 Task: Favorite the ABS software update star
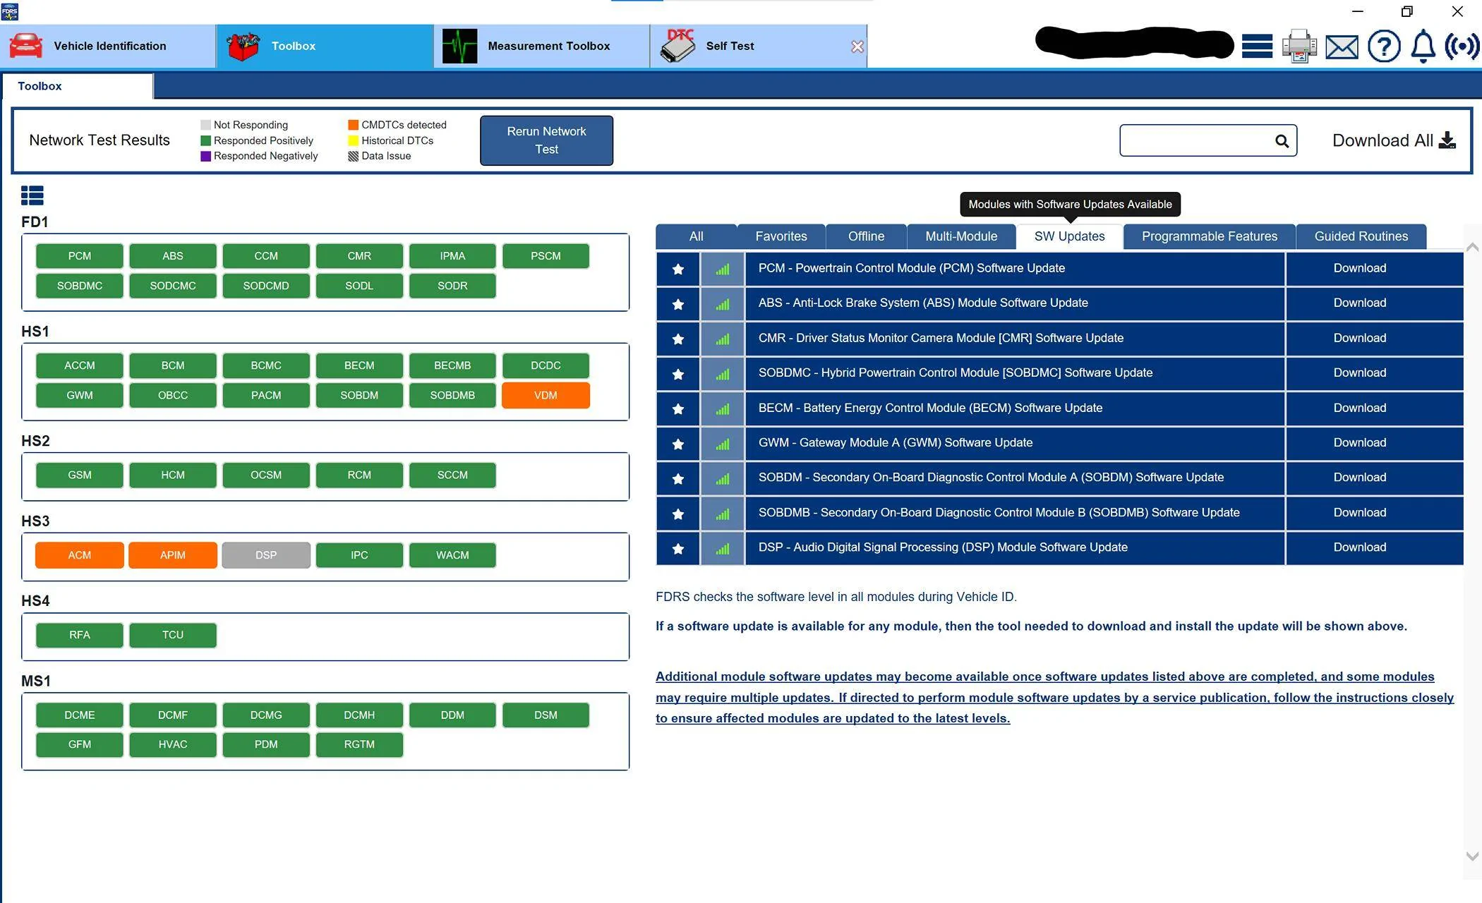pyautogui.click(x=678, y=304)
